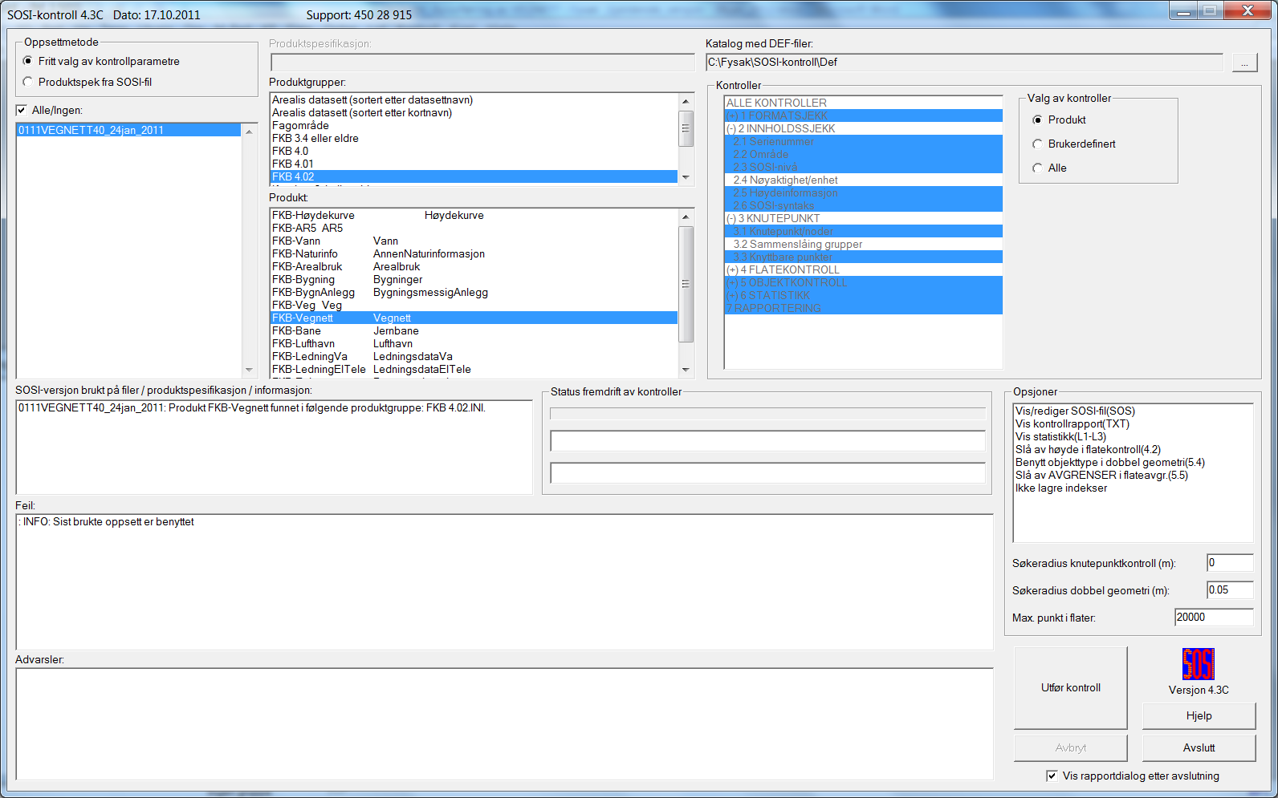
Task: Select FKB 4.02 product group
Action: [x=474, y=176]
